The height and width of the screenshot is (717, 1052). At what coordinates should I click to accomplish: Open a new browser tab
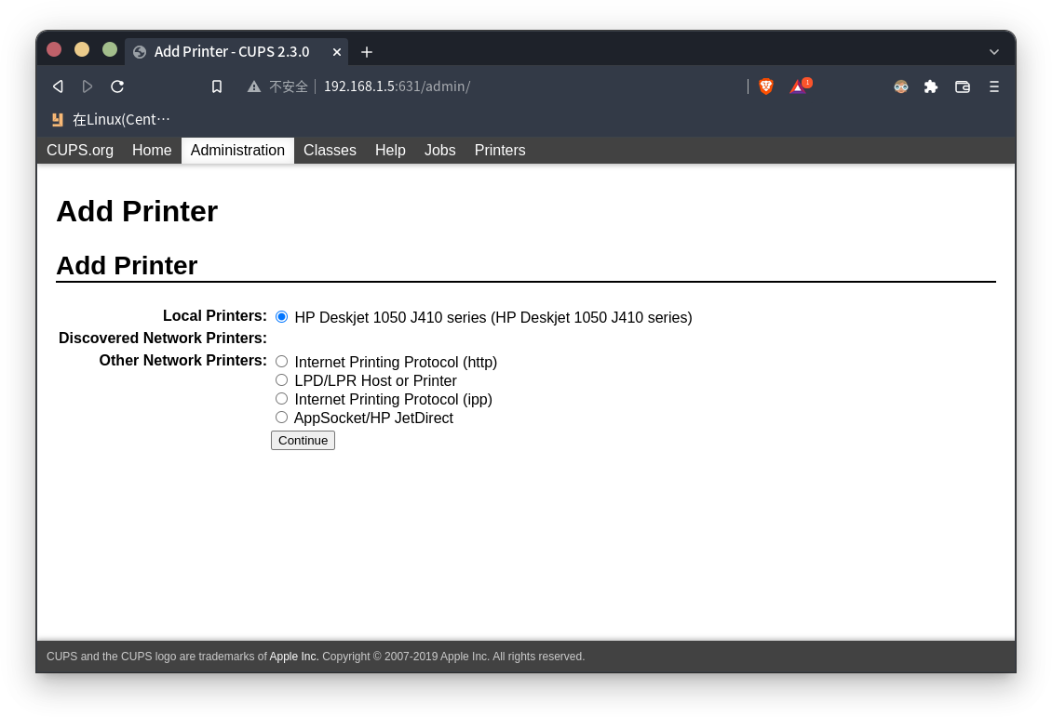pos(367,52)
